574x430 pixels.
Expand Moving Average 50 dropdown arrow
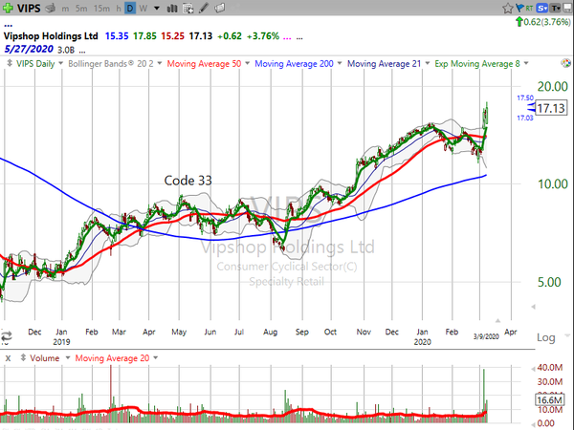tap(247, 63)
